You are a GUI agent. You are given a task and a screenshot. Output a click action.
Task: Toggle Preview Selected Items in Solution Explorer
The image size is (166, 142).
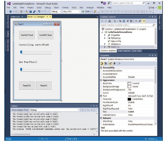click(144, 21)
